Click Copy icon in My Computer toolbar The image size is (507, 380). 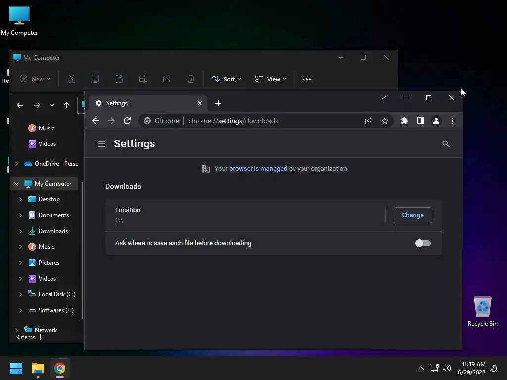(96, 79)
